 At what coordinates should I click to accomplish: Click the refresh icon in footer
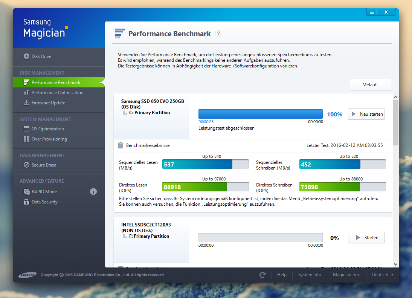pos(262,275)
